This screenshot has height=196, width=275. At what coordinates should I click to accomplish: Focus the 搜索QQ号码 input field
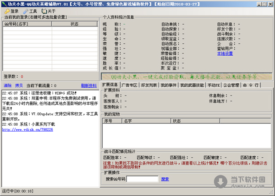point(142,179)
